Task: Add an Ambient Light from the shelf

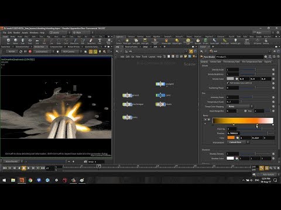Action: point(235,41)
